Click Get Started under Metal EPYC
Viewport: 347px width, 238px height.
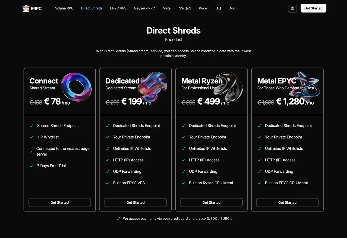(287, 202)
